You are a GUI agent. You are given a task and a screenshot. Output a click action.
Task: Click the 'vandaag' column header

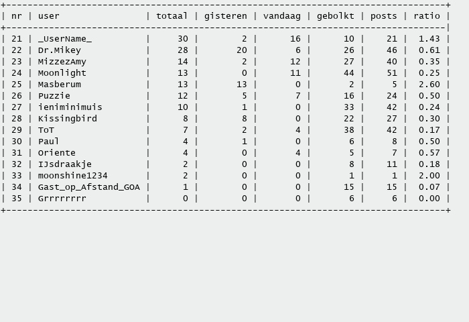[x=281, y=16]
